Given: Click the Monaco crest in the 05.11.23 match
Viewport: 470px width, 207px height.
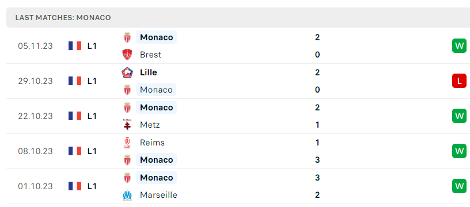Looking at the screenshot, I should pos(127,37).
